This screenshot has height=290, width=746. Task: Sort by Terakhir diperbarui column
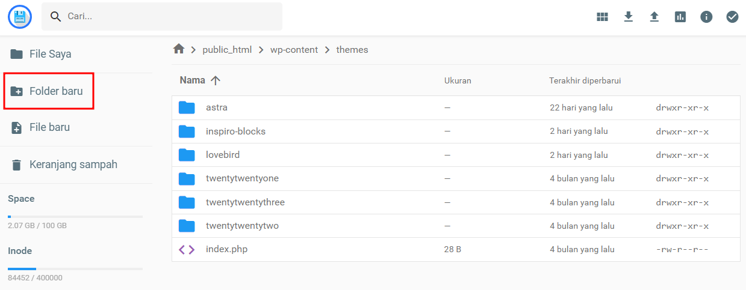click(585, 80)
